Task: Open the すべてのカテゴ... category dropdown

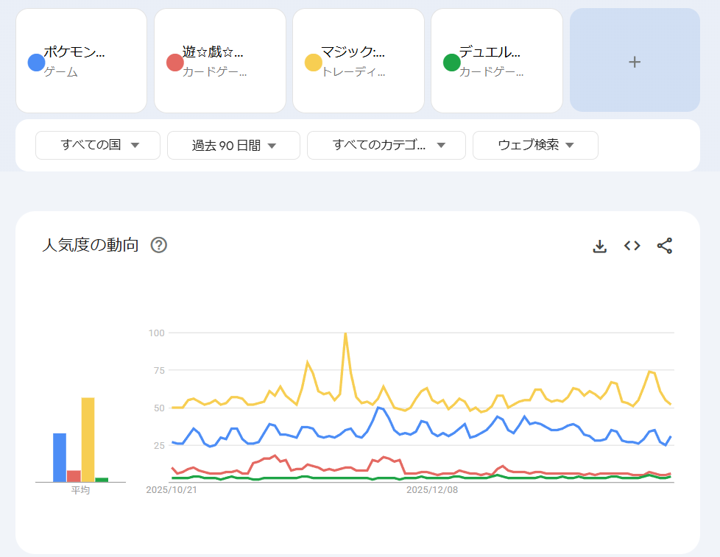Action: [x=386, y=145]
